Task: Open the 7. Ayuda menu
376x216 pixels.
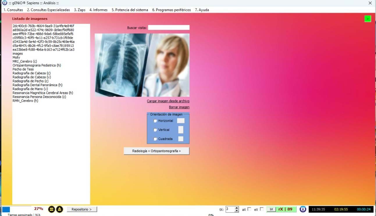Action: [202, 10]
